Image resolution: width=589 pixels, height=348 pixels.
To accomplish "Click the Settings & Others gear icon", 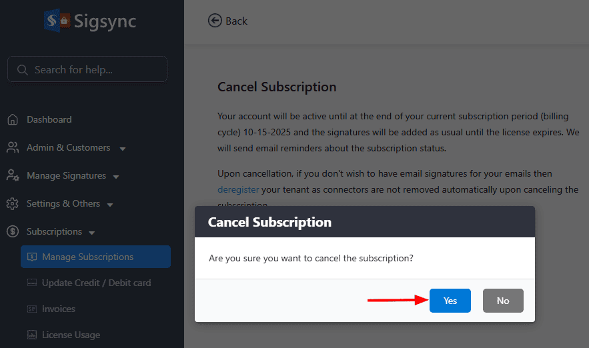I will click(x=12, y=204).
